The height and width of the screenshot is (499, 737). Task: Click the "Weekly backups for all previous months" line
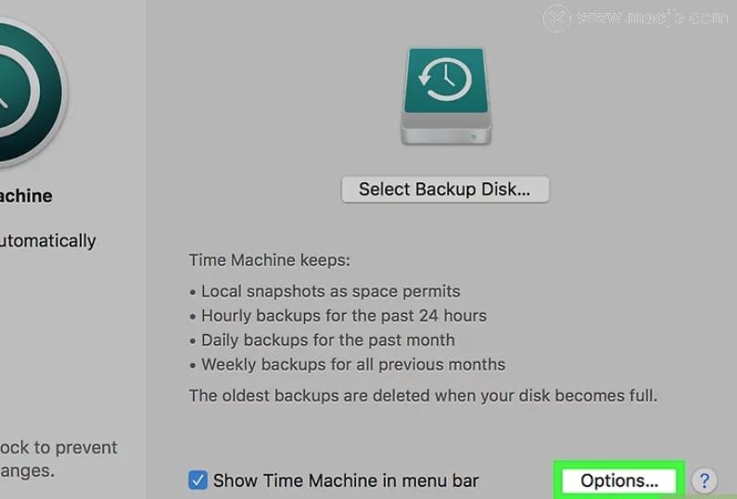pyautogui.click(x=352, y=364)
